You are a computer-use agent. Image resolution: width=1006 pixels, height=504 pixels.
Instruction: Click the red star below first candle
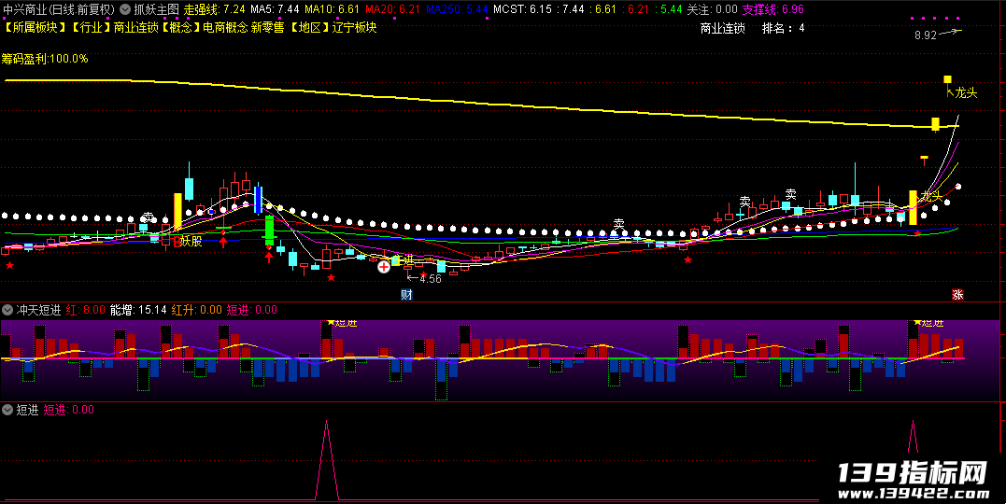point(9,265)
